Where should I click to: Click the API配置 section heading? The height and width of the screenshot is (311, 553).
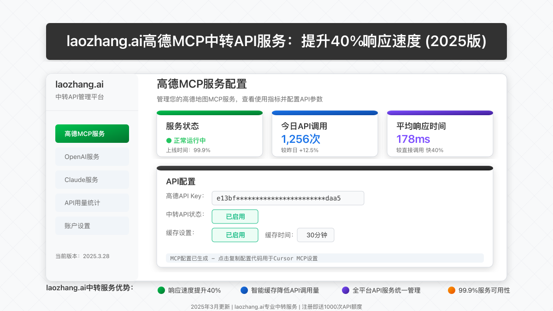tap(181, 182)
